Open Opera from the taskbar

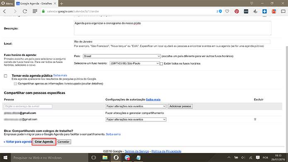116,157
